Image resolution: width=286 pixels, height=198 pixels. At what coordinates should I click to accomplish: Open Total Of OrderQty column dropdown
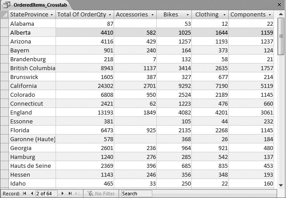[110, 15]
